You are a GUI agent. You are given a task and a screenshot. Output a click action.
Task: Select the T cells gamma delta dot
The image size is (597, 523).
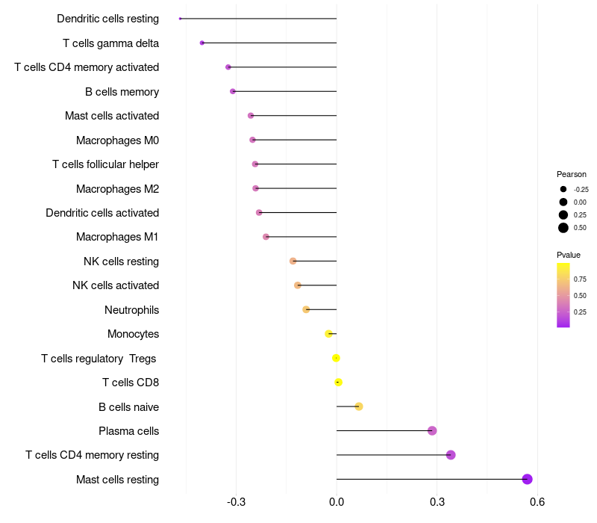click(202, 43)
